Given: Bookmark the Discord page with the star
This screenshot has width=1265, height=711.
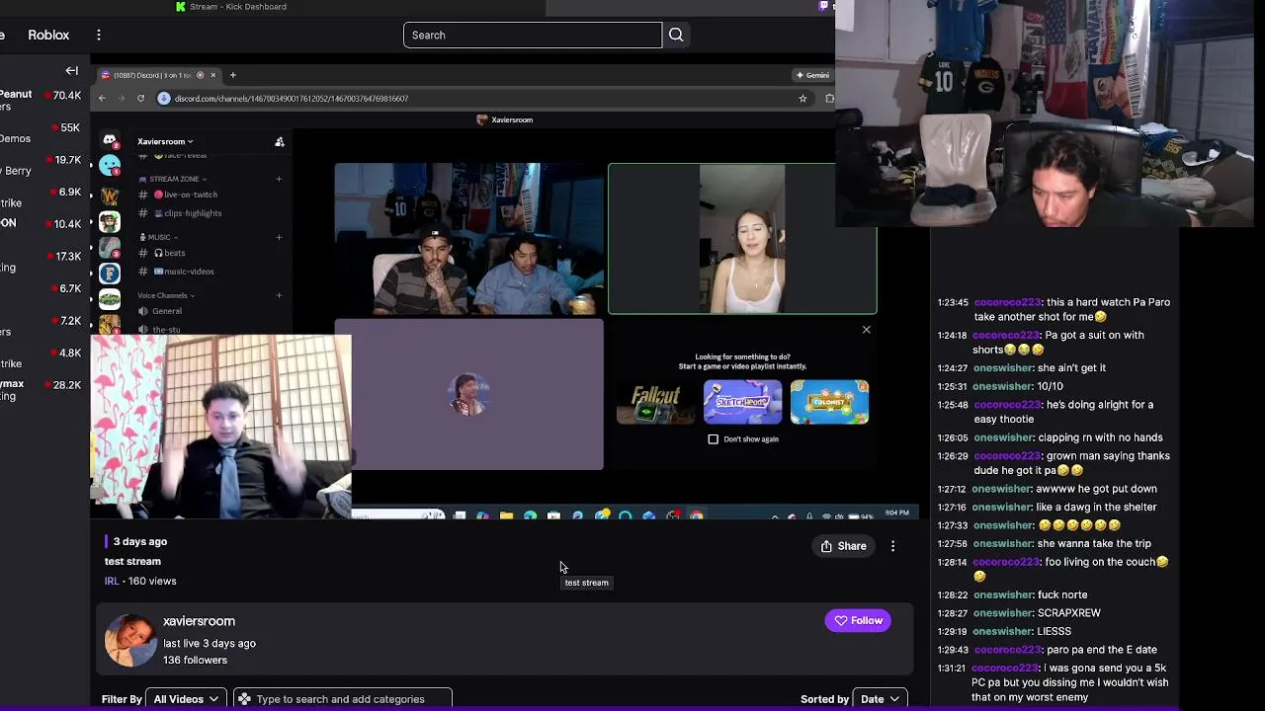Looking at the screenshot, I should point(802,98).
